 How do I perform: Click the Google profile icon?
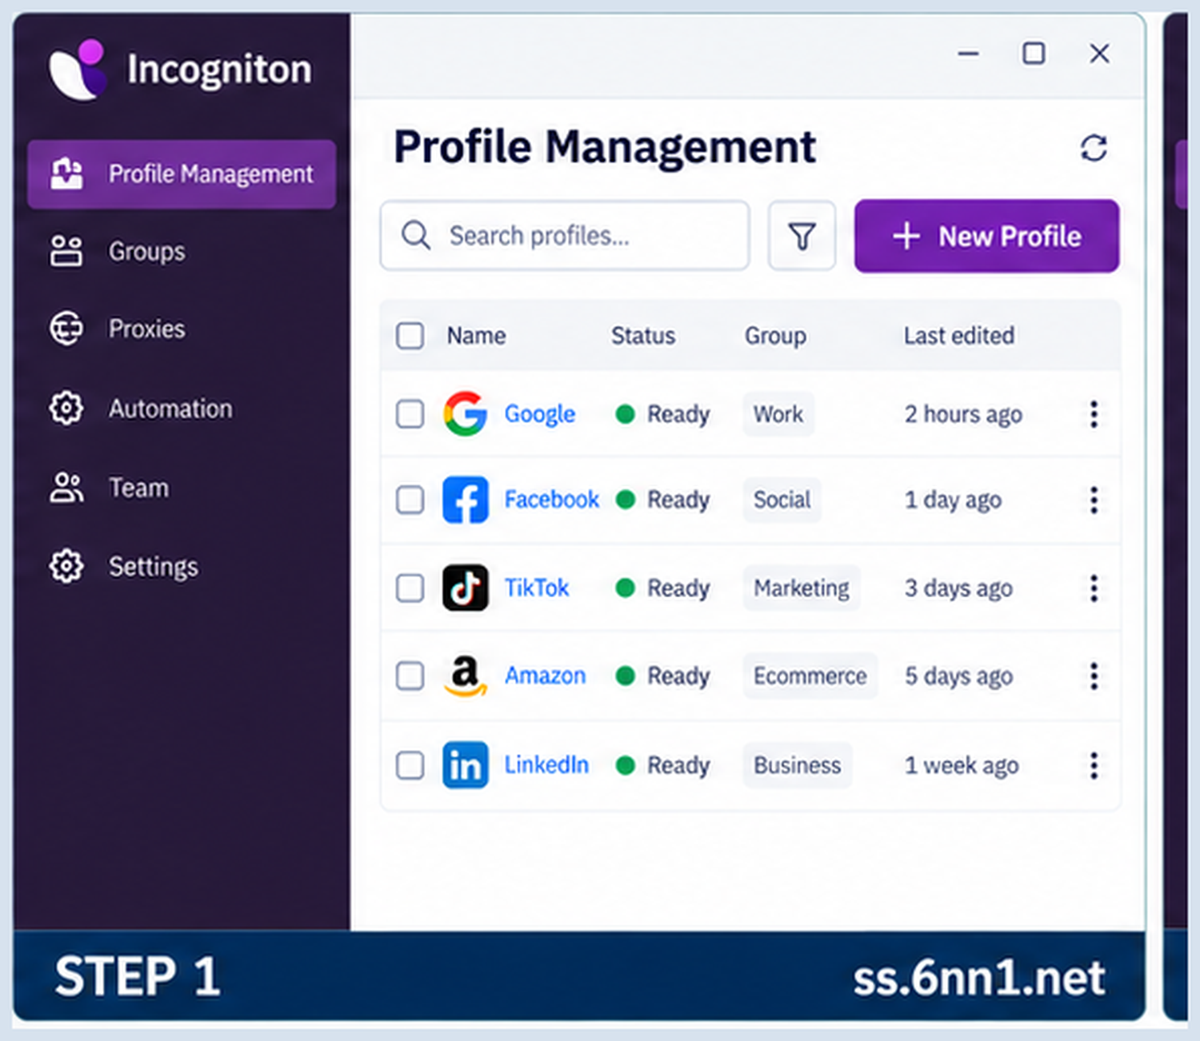465,413
